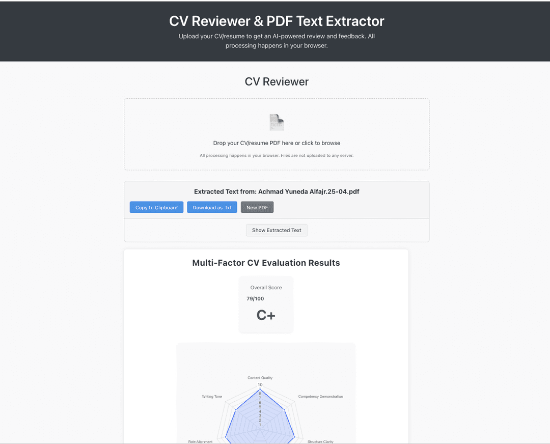Click the C+ grade display
Image resolution: width=550 pixels, height=444 pixels.
point(265,315)
